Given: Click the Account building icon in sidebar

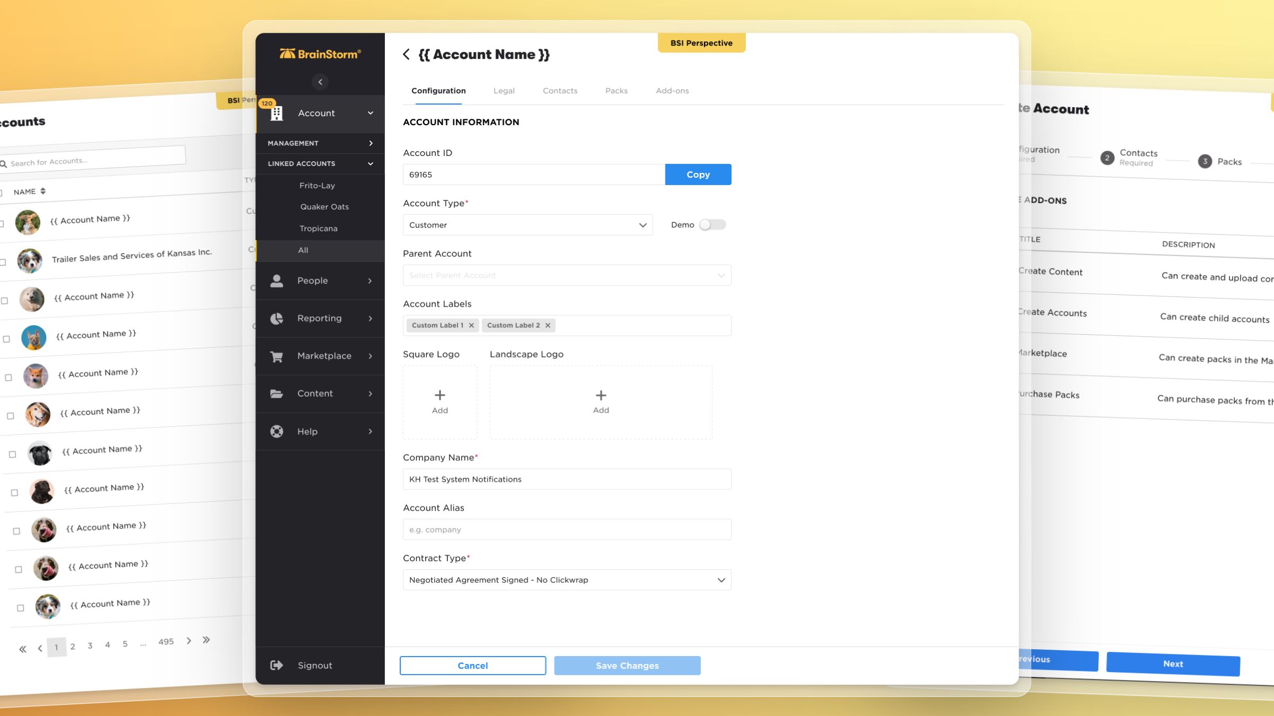Looking at the screenshot, I should click(277, 113).
